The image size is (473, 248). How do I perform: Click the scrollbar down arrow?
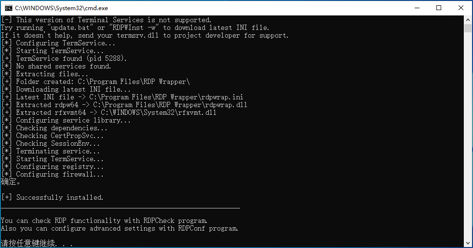[468, 243]
